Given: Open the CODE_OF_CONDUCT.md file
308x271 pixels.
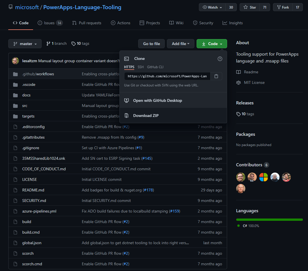Looking at the screenshot, I should click(44, 169).
